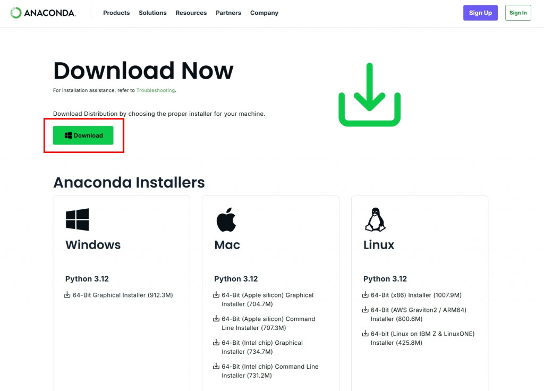Click download icon beside Windows Graphical Installer

click(67, 294)
